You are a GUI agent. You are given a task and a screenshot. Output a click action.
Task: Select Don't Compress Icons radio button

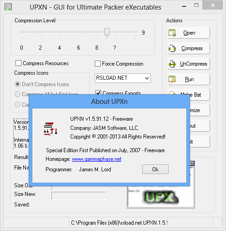pos(17,84)
